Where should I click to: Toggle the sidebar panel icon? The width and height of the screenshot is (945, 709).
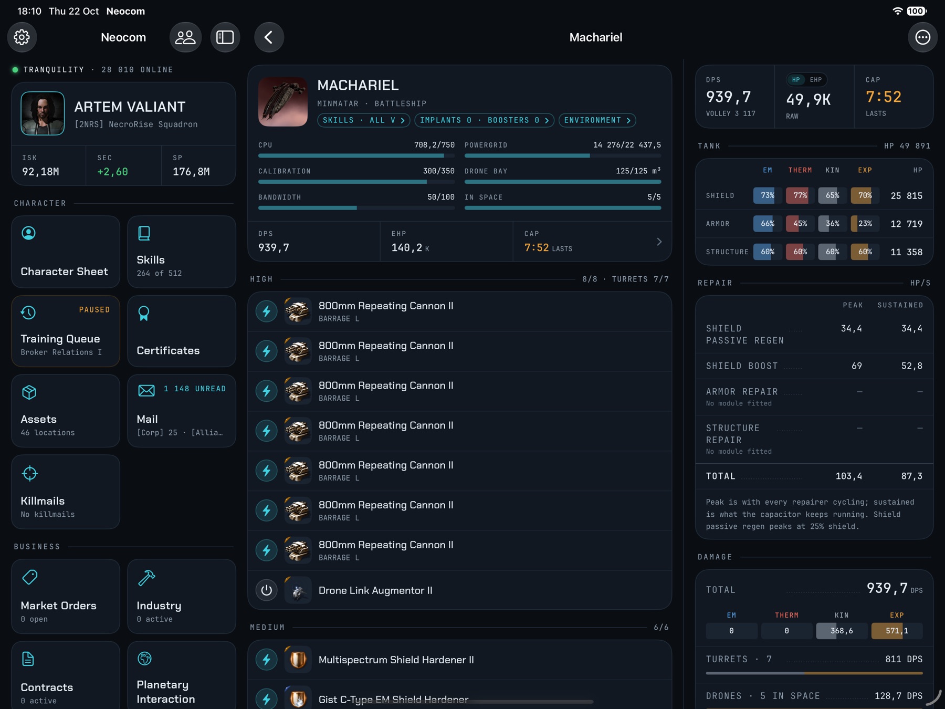(x=225, y=37)
